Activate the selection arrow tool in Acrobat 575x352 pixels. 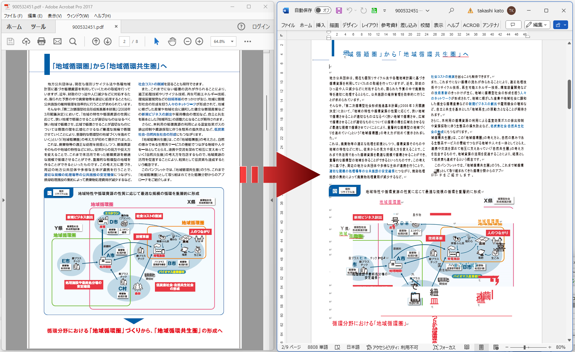(157, 41)
